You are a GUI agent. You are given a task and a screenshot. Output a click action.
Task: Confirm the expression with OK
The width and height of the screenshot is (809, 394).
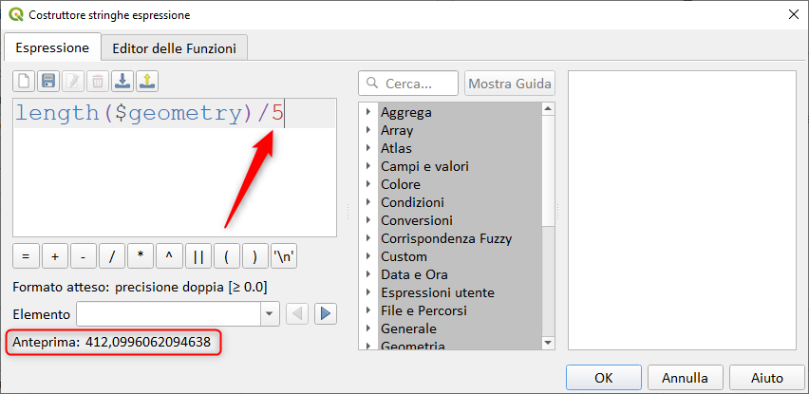pyautogui.click(x=603, y=377)
